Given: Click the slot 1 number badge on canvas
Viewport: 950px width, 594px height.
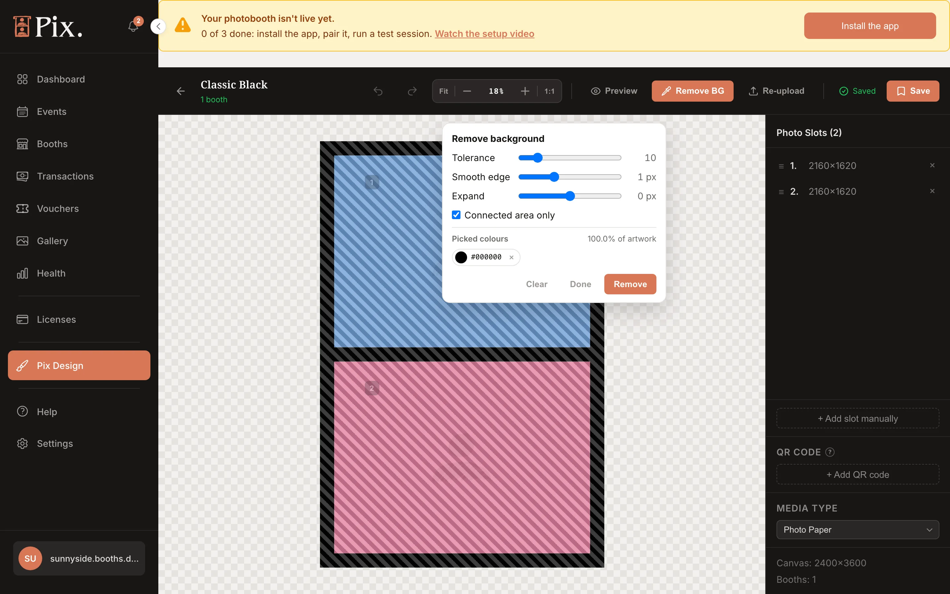Looking at the screenshot, I should (x=372, y=182).
